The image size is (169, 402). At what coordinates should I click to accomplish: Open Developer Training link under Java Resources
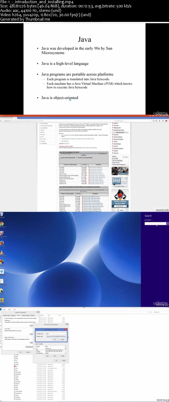point(118,148)
